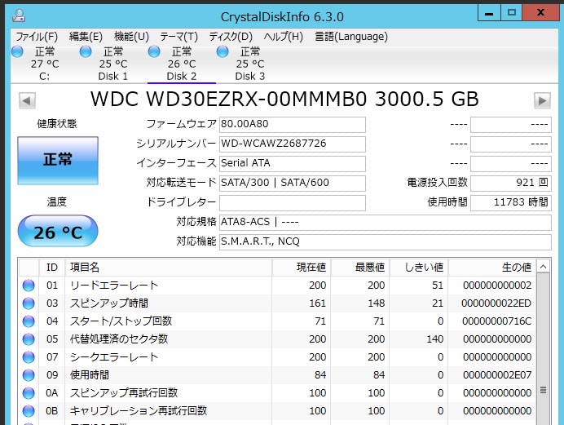
Task: Click the scroll up arrow of attribute list
Action: tap(543, 267)
